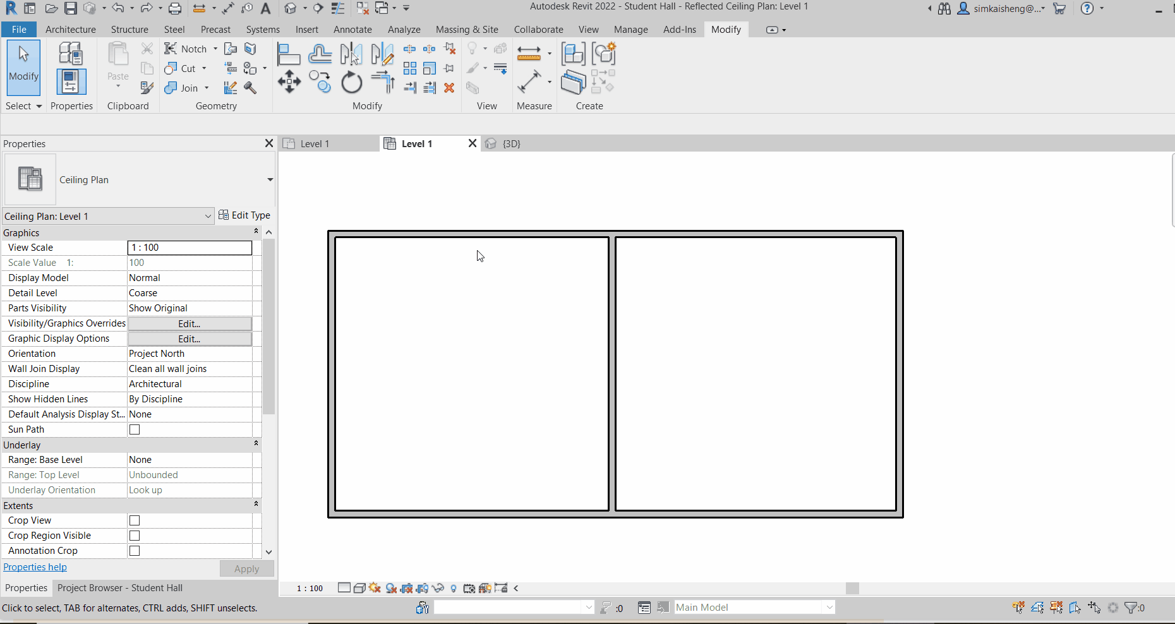1175x624 pixels.
Task: Activate Mirror - Draw Axis tool
Action: tap(382, 54)
